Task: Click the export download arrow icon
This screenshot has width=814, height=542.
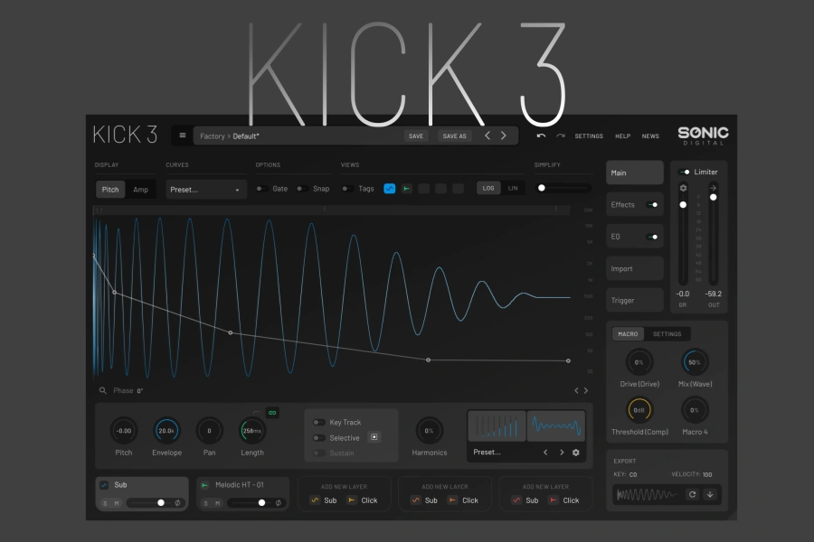Action: coord(710,494)
